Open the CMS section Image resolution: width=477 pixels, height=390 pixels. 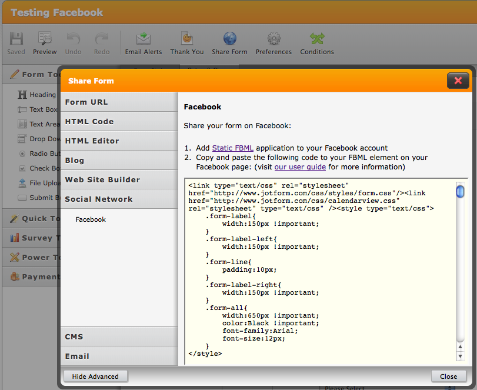pyautogui.click(x=119, y=336)
